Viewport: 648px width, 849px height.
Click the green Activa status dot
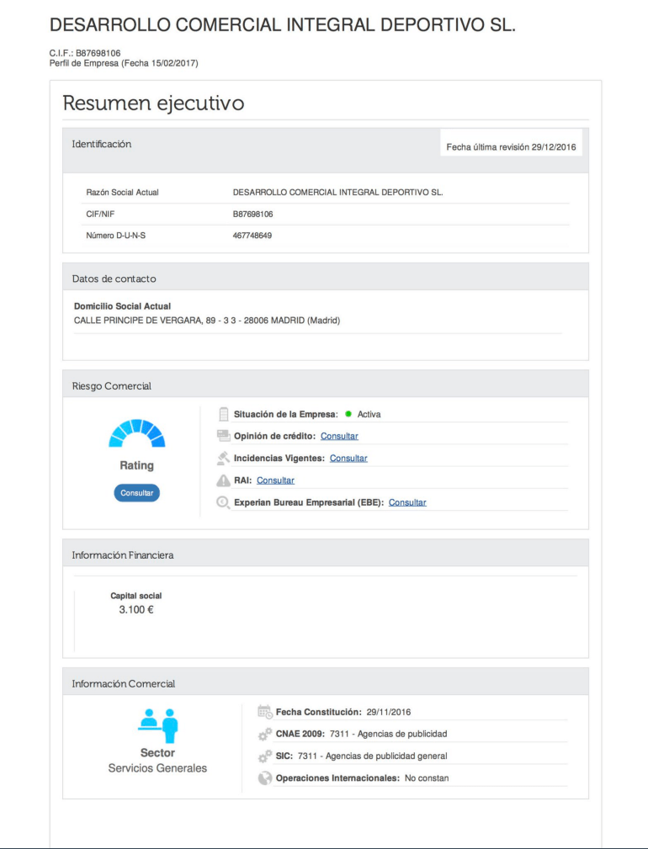click(x=348, y=414)
